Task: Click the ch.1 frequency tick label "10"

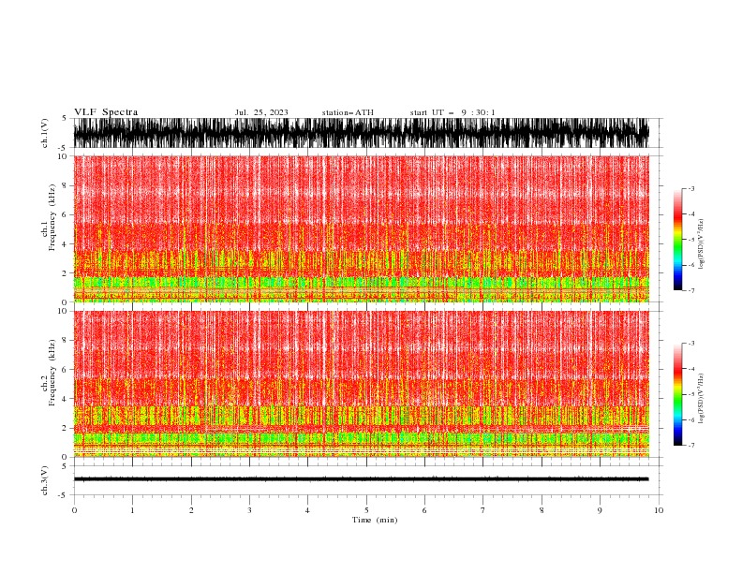Action: (x=63, y=156)
